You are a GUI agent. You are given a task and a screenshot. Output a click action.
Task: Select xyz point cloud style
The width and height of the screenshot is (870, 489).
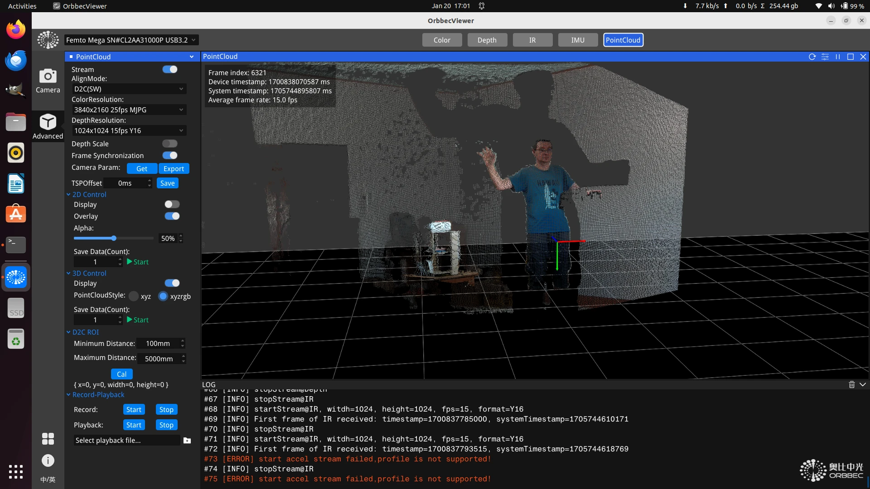[134, 296]
